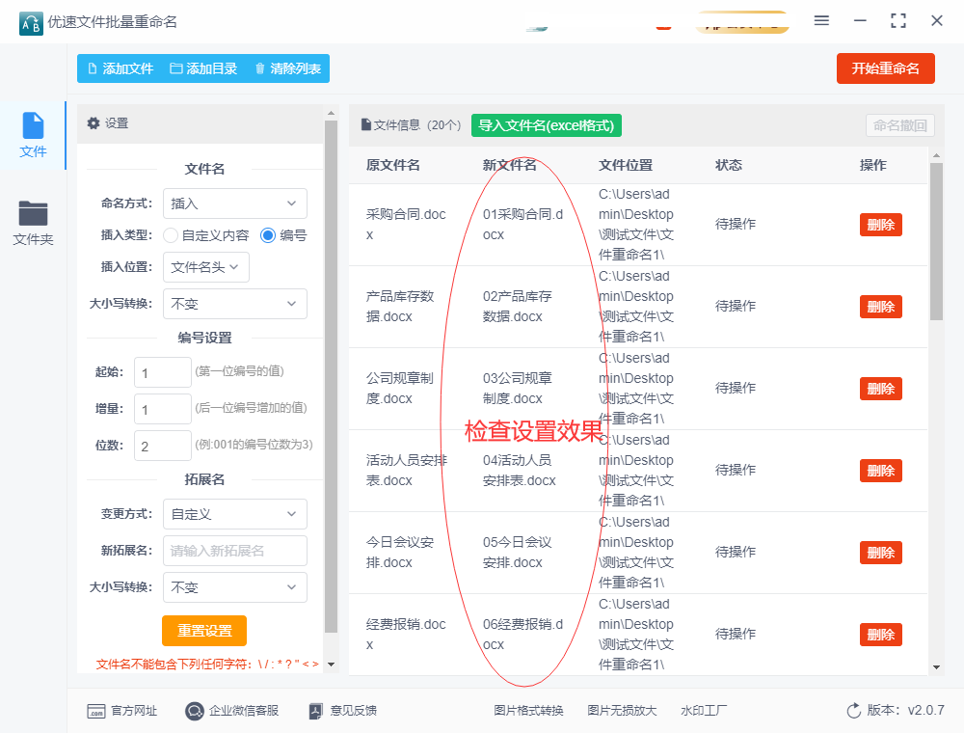Delete the 今日会议安排.docx row
Viewport: 964px width, 733px height.
[x=880, y=553]
